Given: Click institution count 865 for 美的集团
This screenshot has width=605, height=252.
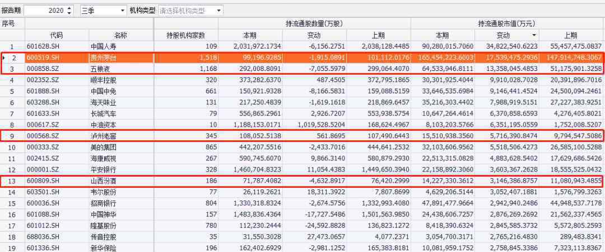Looking at the screenshot, I should 186,148.
